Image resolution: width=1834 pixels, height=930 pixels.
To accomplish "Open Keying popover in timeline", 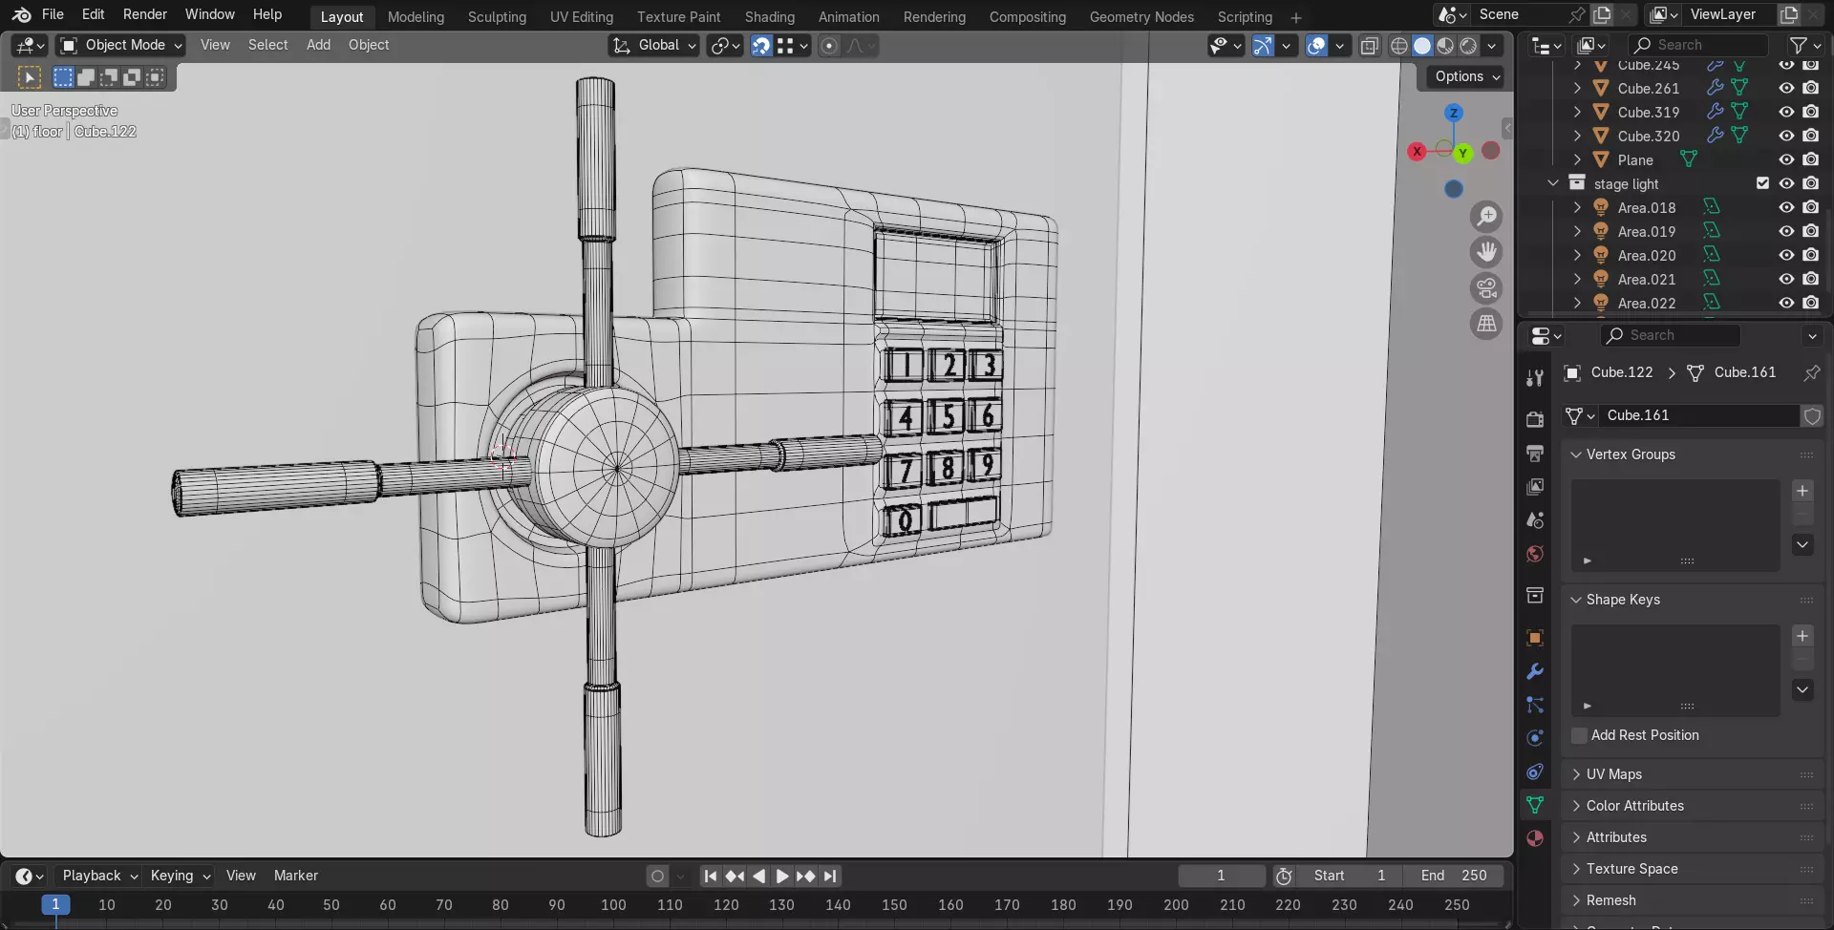I will pyautogui.click(x=181, y=876).
